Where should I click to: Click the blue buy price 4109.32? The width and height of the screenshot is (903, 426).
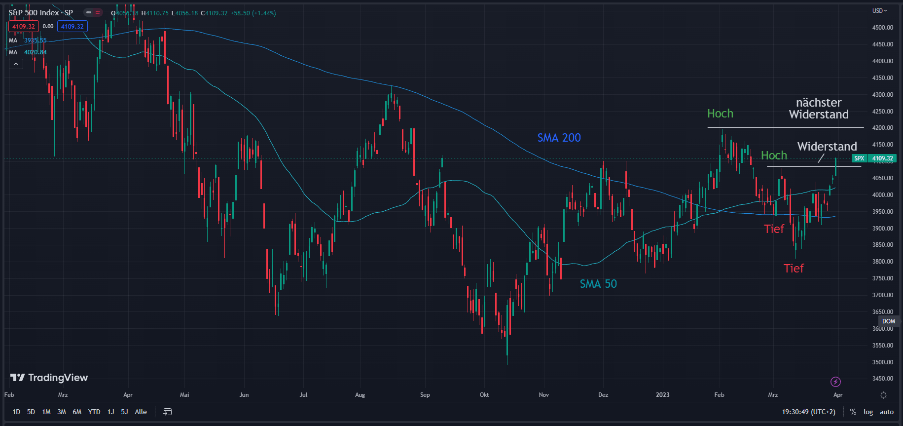point(72,27)
